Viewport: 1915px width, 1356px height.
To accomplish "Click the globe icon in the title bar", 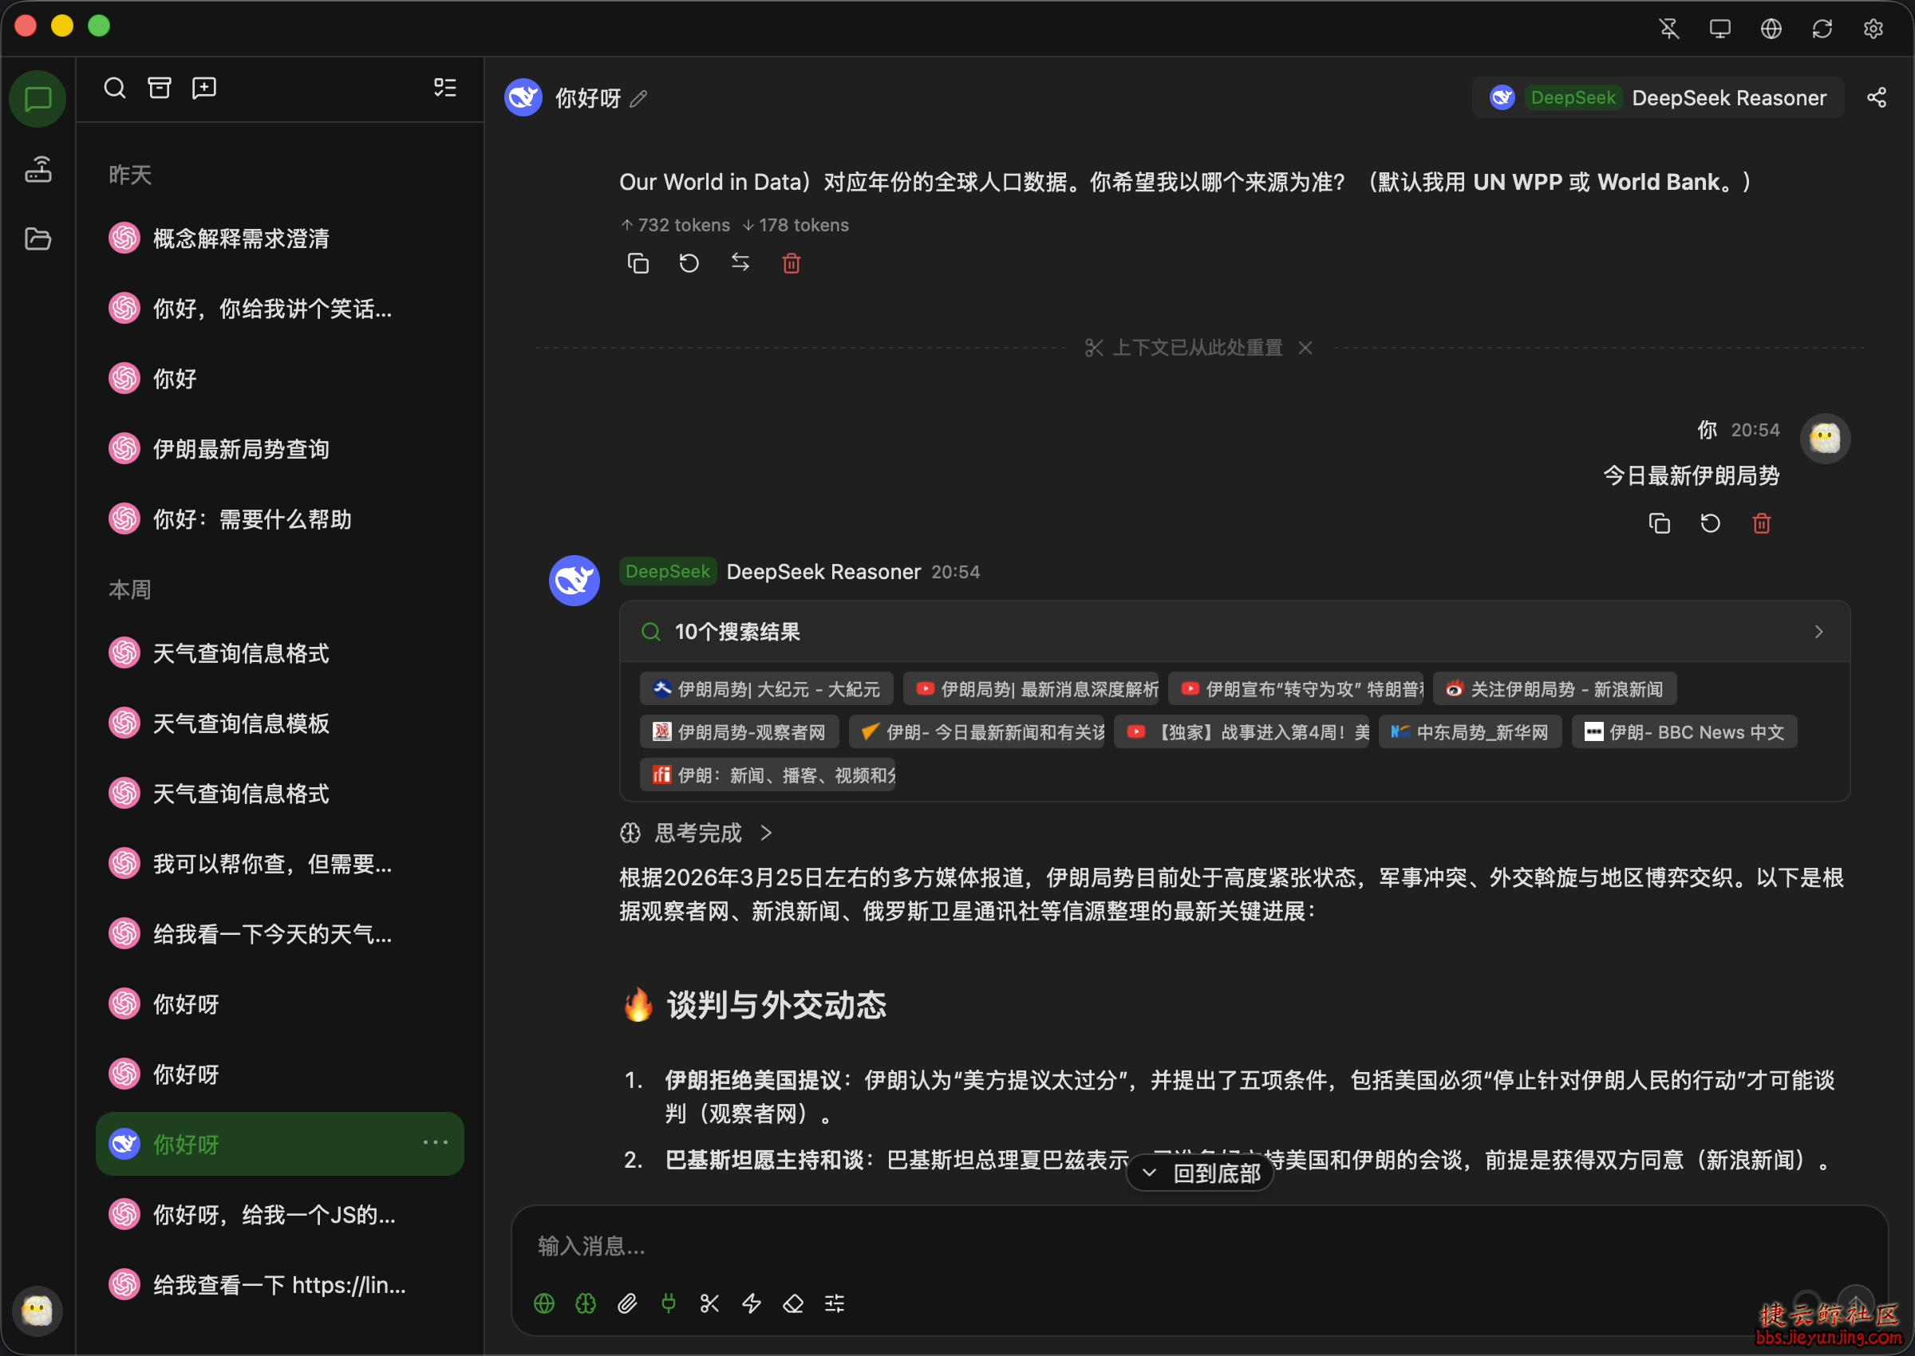I will click(x=1771, y=29).
